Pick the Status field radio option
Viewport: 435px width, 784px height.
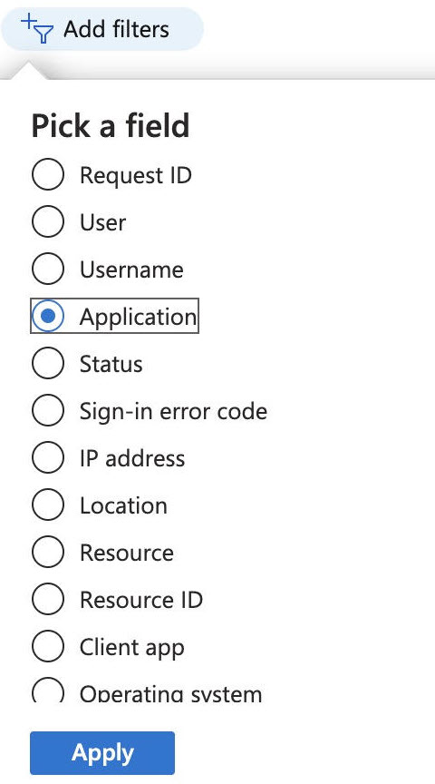(x=47, y=364)
